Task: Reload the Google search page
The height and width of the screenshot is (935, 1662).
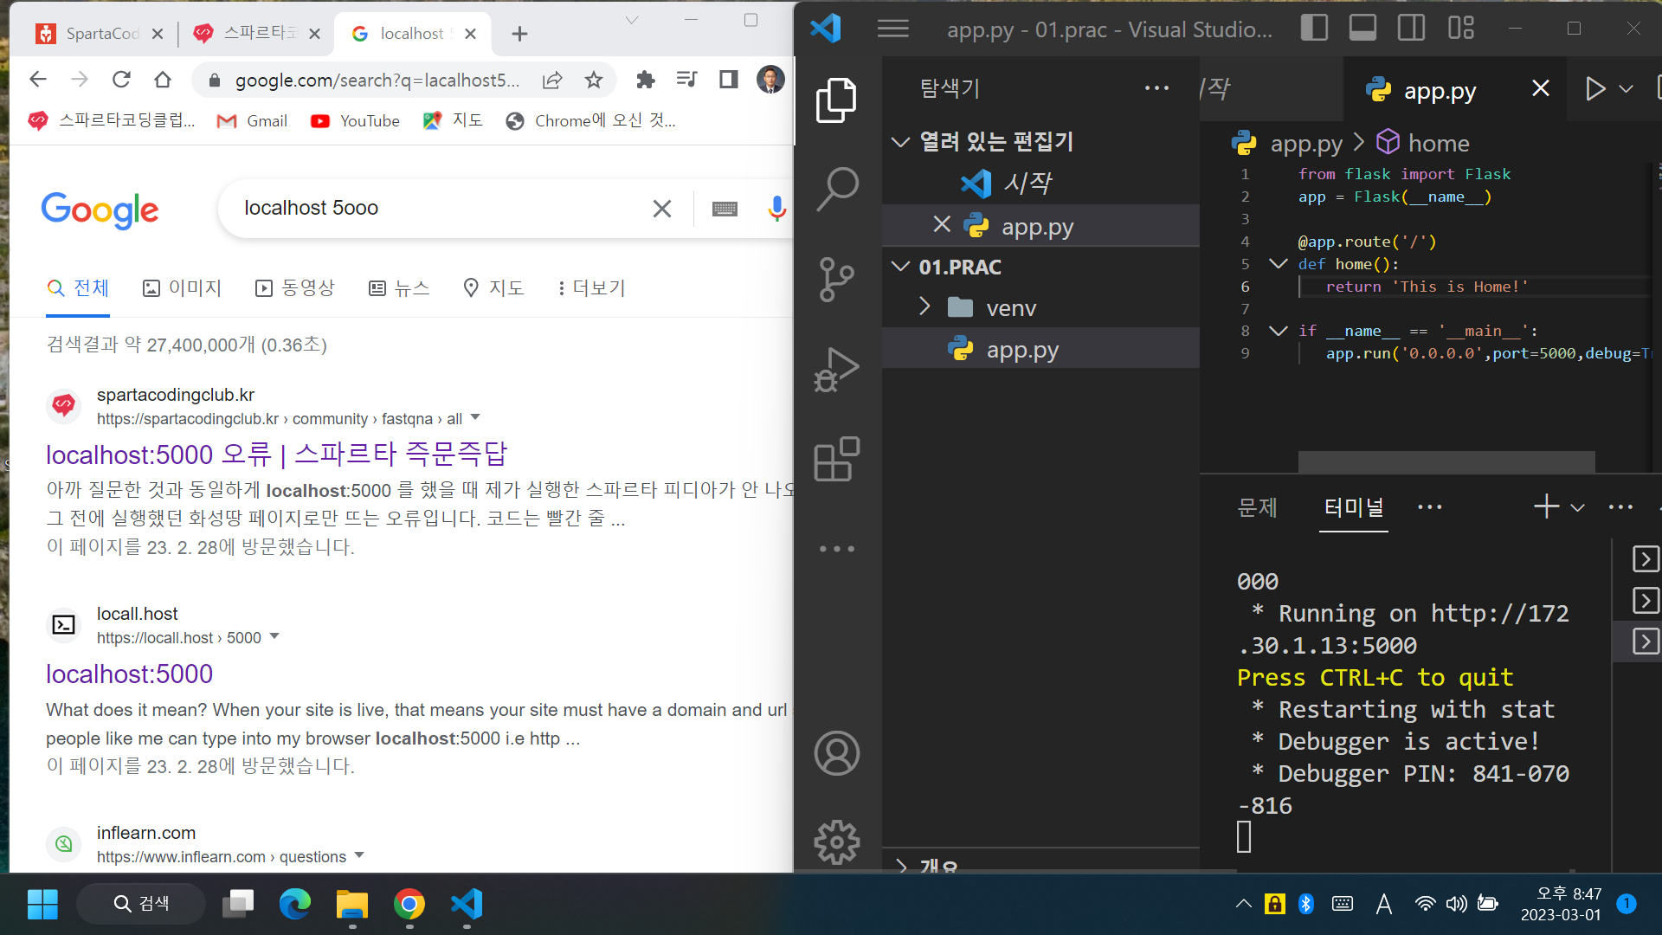Action: (x=121, y=80)
